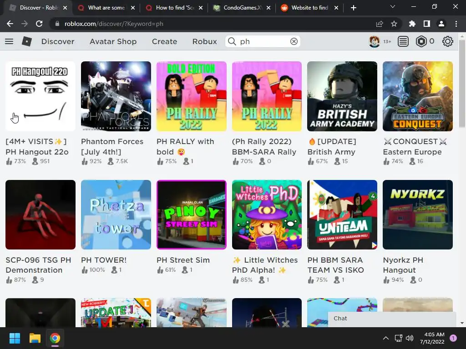The height and width of the screenshot is (349, 466).
Task: Open the volume control in system tray
Action: tap(410, 338)
